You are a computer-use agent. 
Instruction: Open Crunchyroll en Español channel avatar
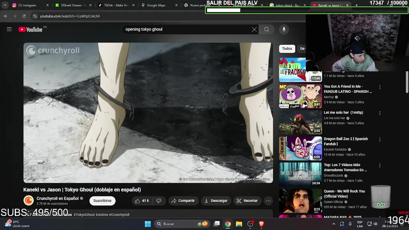[28, 201]
